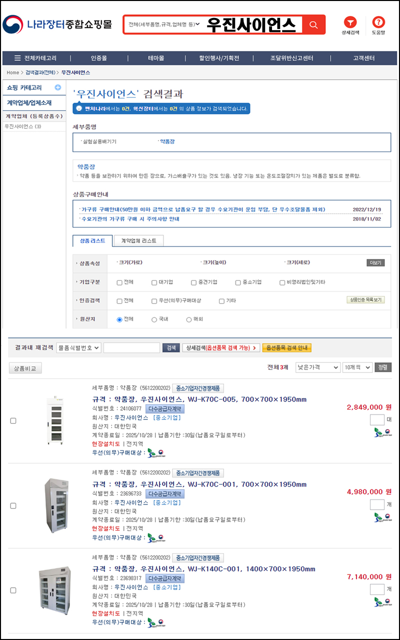Click the 나라장터 종합쇼핑몰 logo
400x640 pixels.
coord(57,24)
